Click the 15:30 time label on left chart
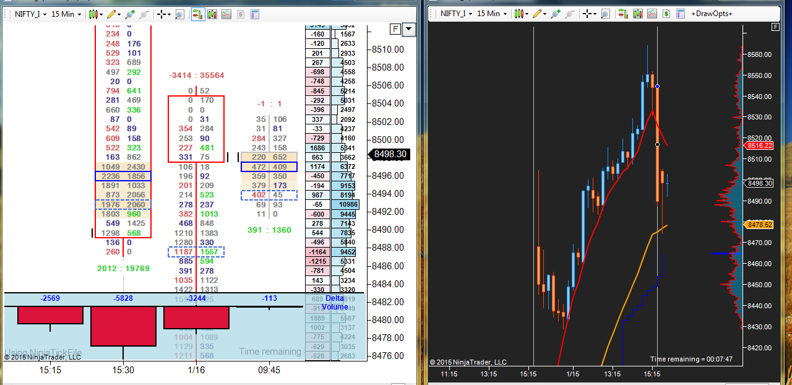 [x=123, y=370]
